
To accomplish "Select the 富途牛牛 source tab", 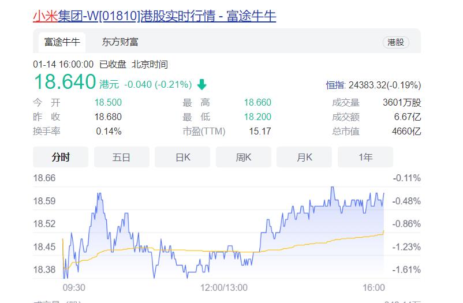I will tap(62, 42).
